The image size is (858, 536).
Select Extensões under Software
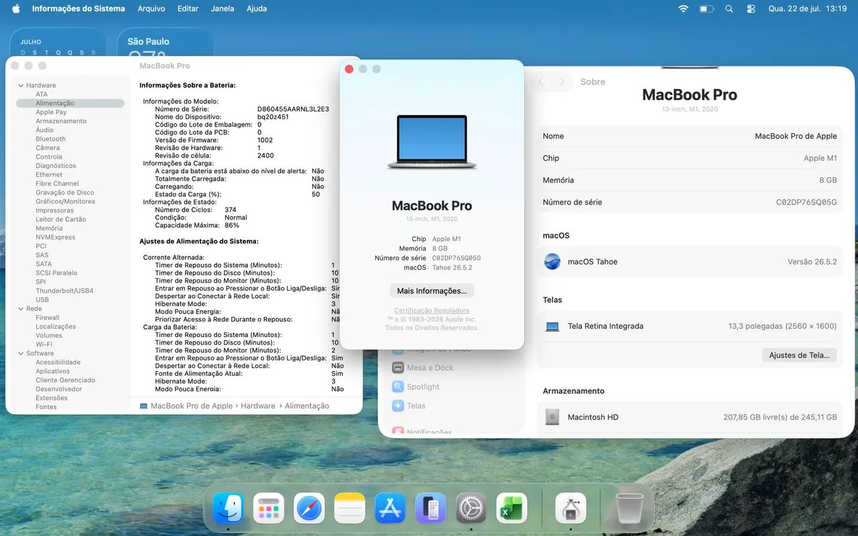[52, 398]
